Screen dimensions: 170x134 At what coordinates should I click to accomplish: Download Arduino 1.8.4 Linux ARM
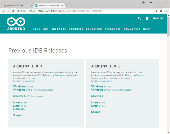[19, 109]
